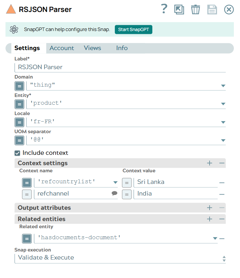Use the Snap execution stepper control
The image size is (240, 278).
tap(224, 257)
